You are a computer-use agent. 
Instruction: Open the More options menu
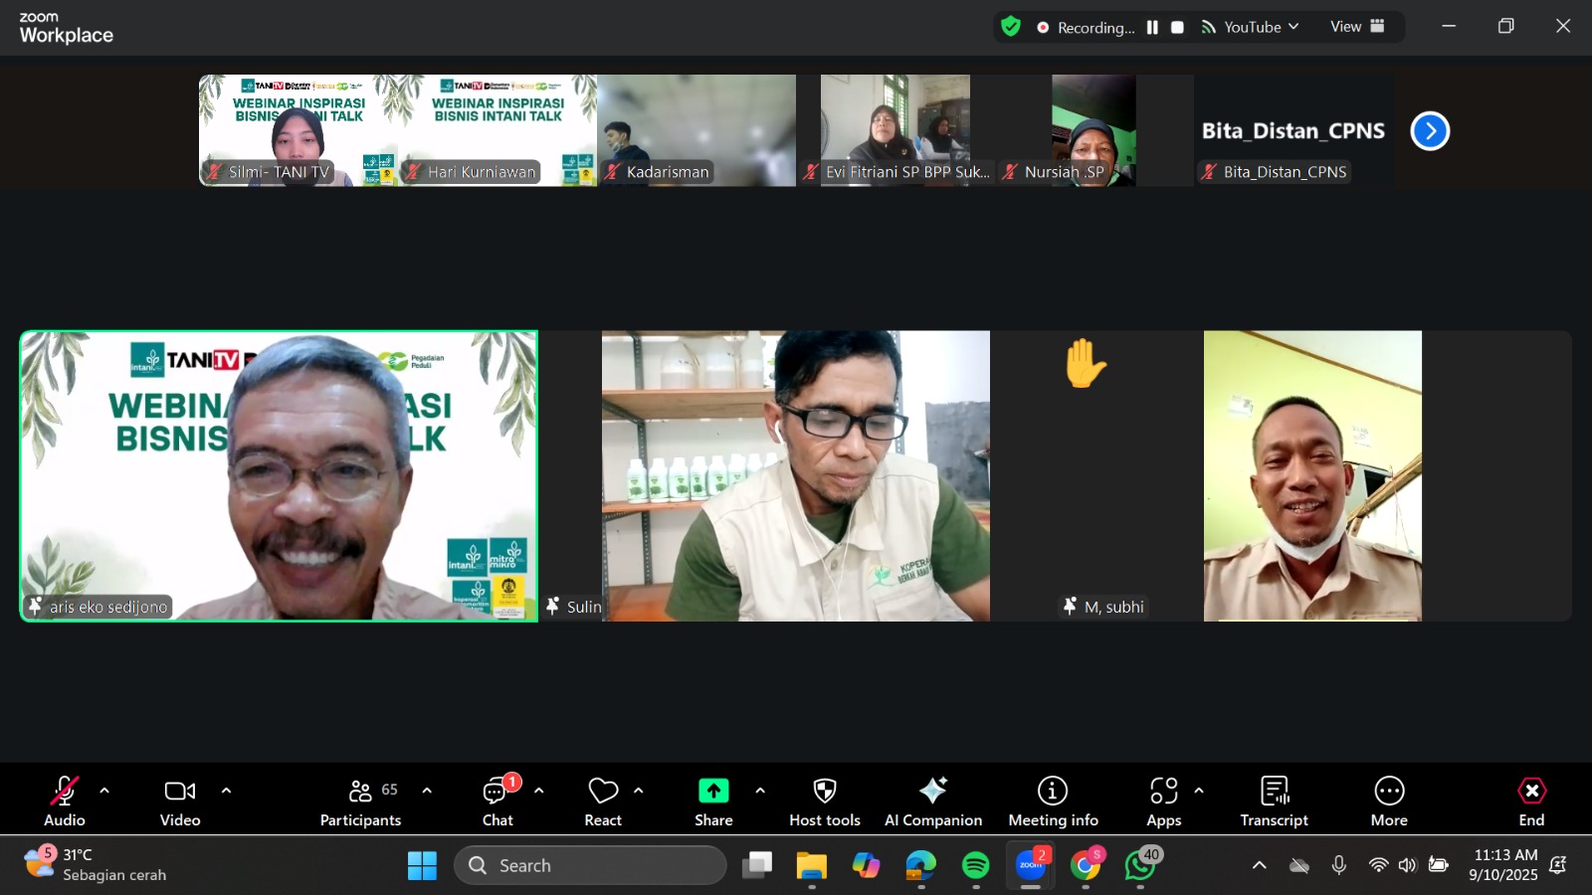(x=1389, y=800)
